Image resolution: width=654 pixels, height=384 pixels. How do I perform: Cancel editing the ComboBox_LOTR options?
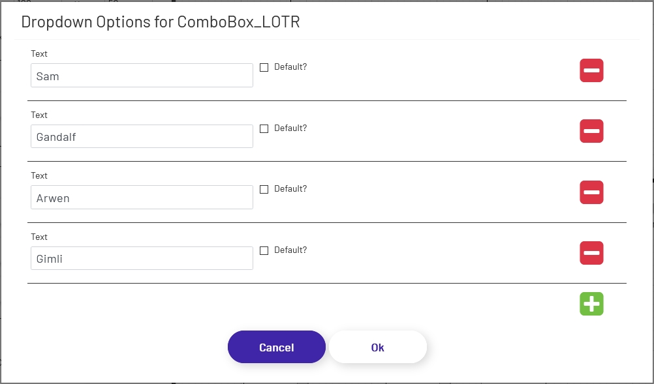point(276,347)
